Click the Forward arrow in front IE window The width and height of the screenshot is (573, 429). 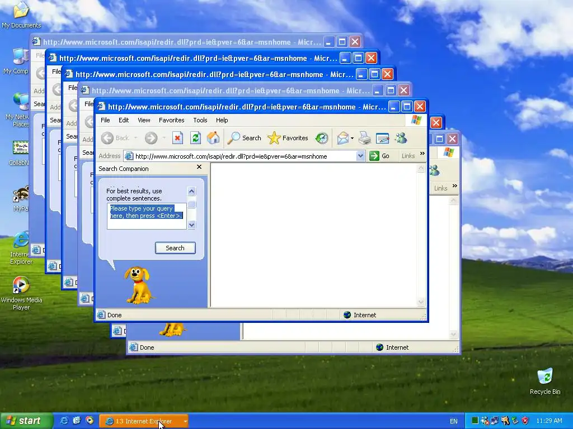[151, 138]
